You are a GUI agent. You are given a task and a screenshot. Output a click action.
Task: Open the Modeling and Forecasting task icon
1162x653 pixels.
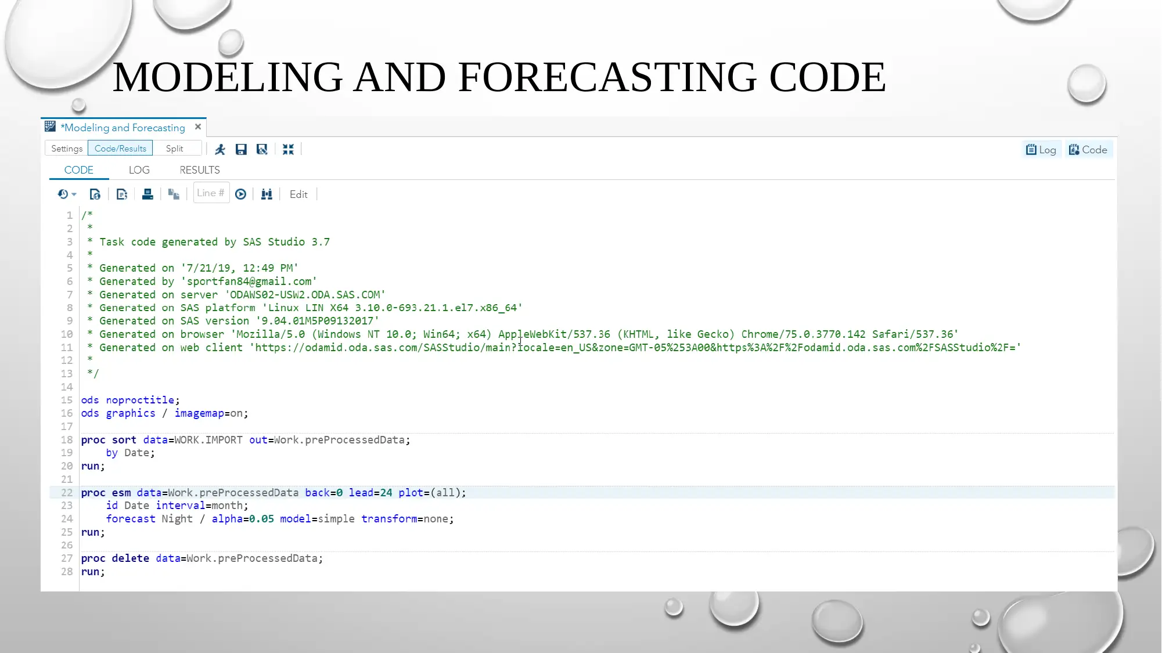point(51,127)
